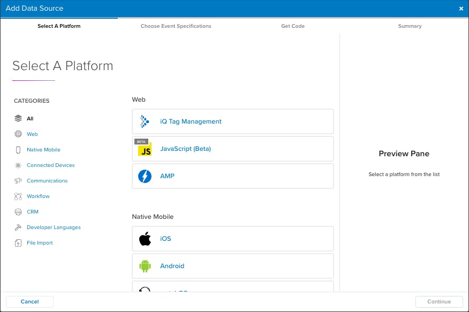Click the Developer Languages hammer icon
Screen dimensions: 469x312
(18, 227)
